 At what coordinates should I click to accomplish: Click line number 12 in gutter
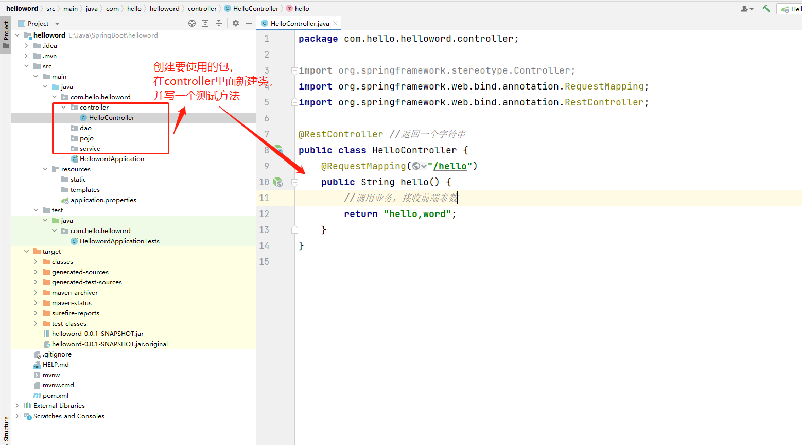coord(264,214)
